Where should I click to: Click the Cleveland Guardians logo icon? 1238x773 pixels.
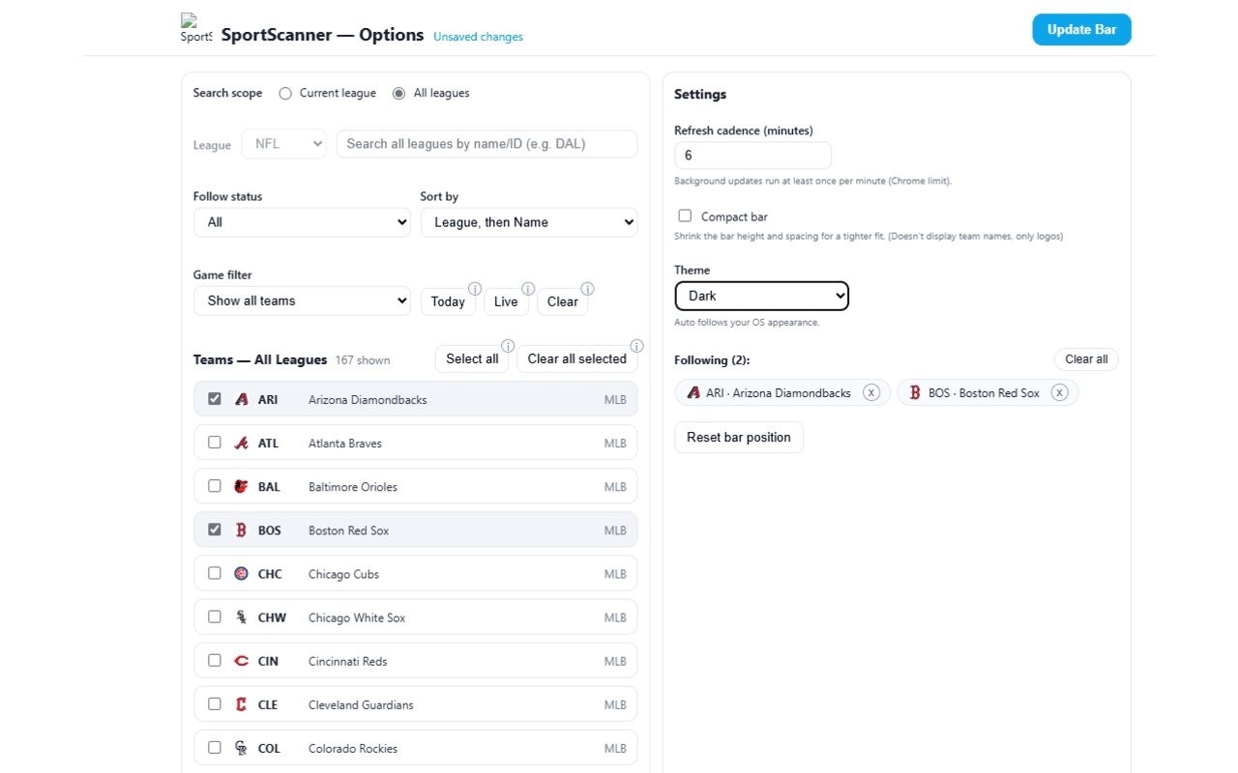pyautogui.click(x=242, y=704)
